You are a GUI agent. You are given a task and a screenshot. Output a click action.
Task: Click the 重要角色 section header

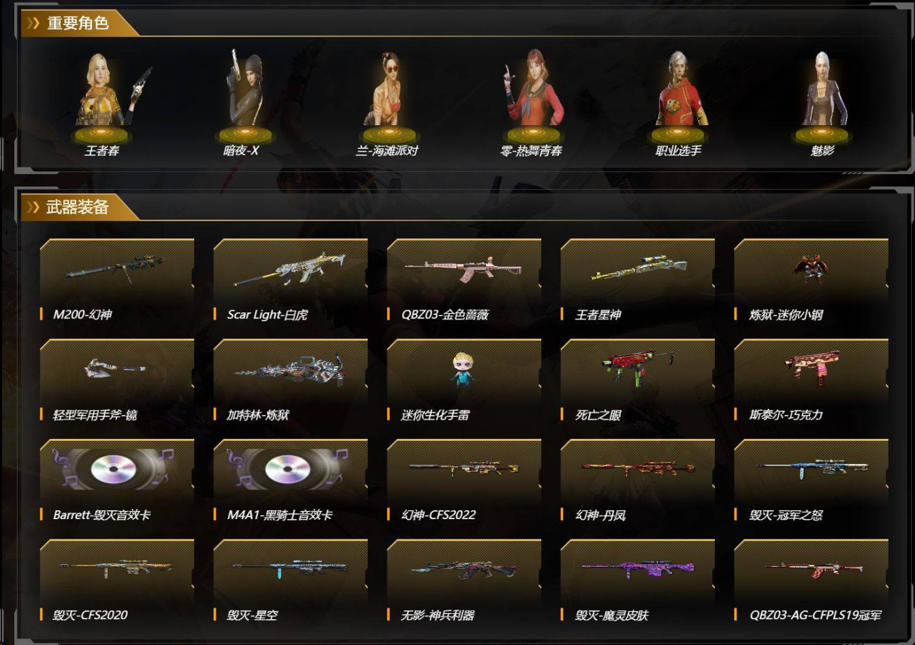[x=77, y=23]
